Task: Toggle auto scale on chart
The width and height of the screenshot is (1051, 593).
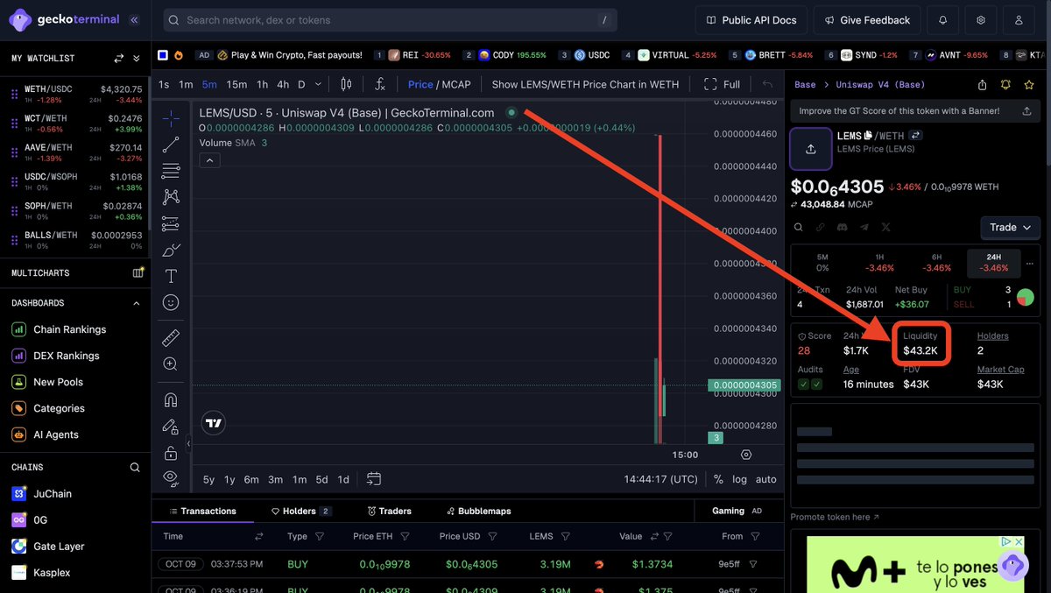Action: [x=766, y=479]
